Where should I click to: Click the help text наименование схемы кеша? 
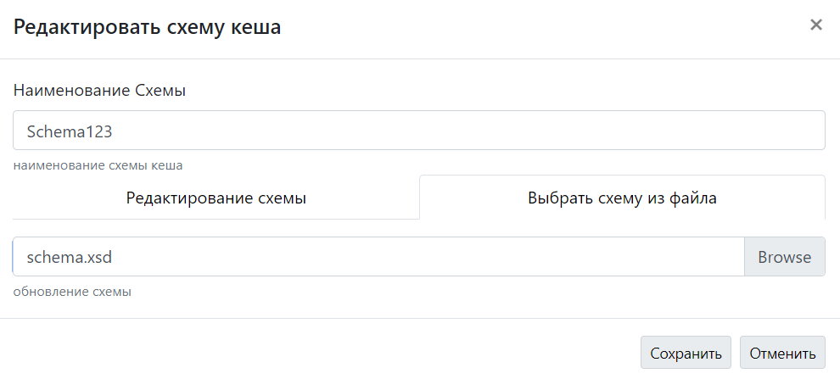tap(98, 165)
